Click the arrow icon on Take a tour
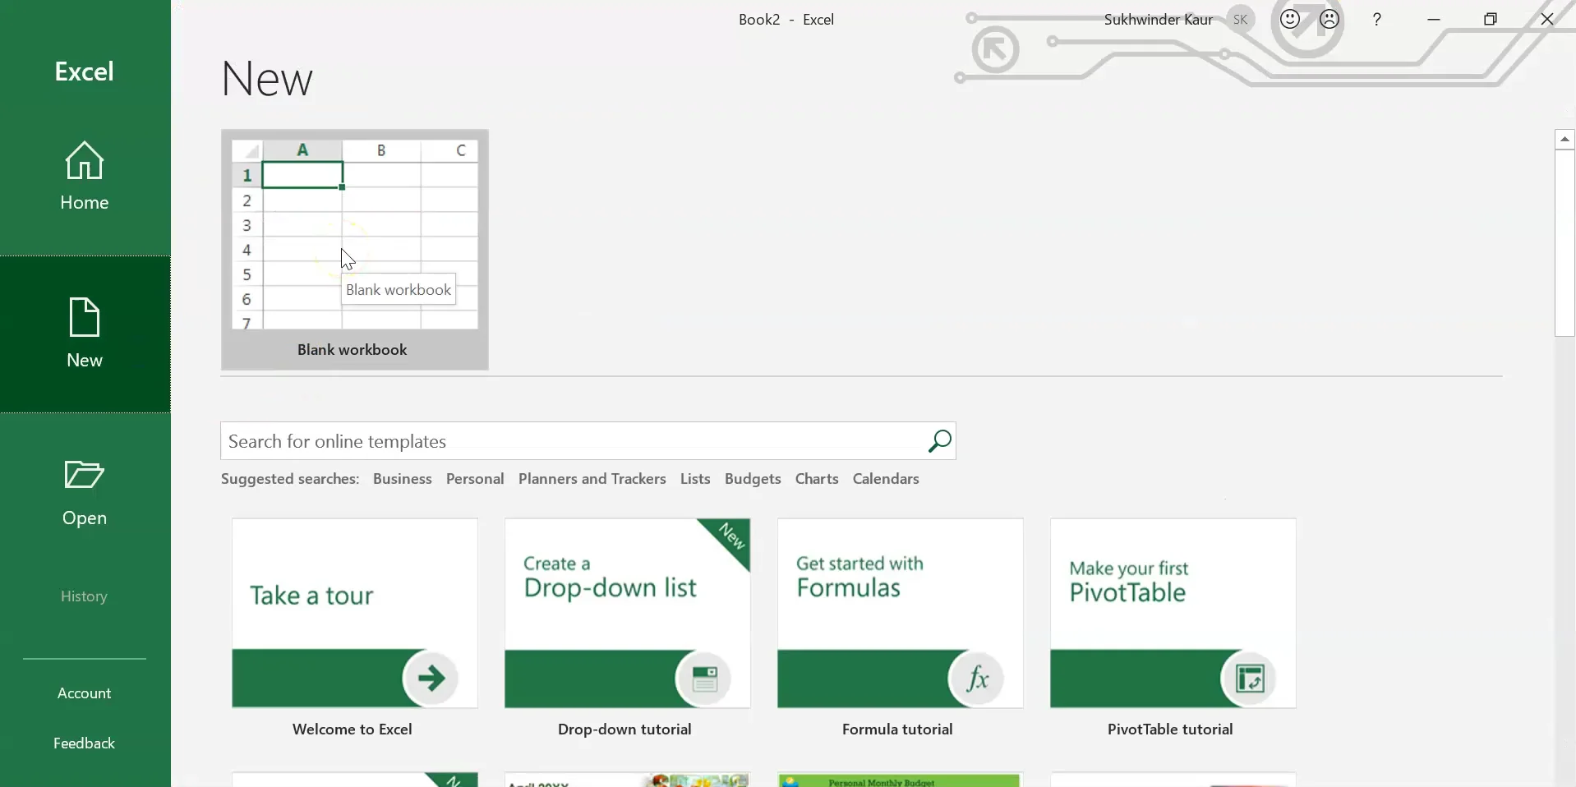Viewport: 1576px width, 787px height. click(431, 679)
